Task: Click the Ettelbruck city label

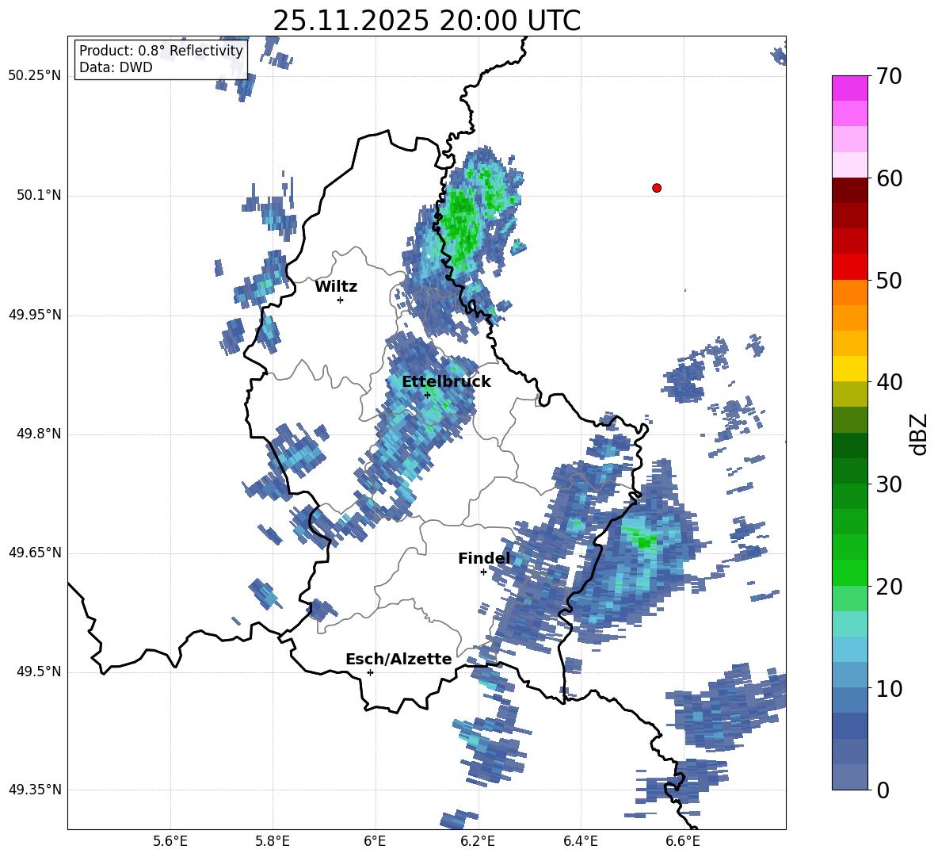Action: [x=446, y=382]
